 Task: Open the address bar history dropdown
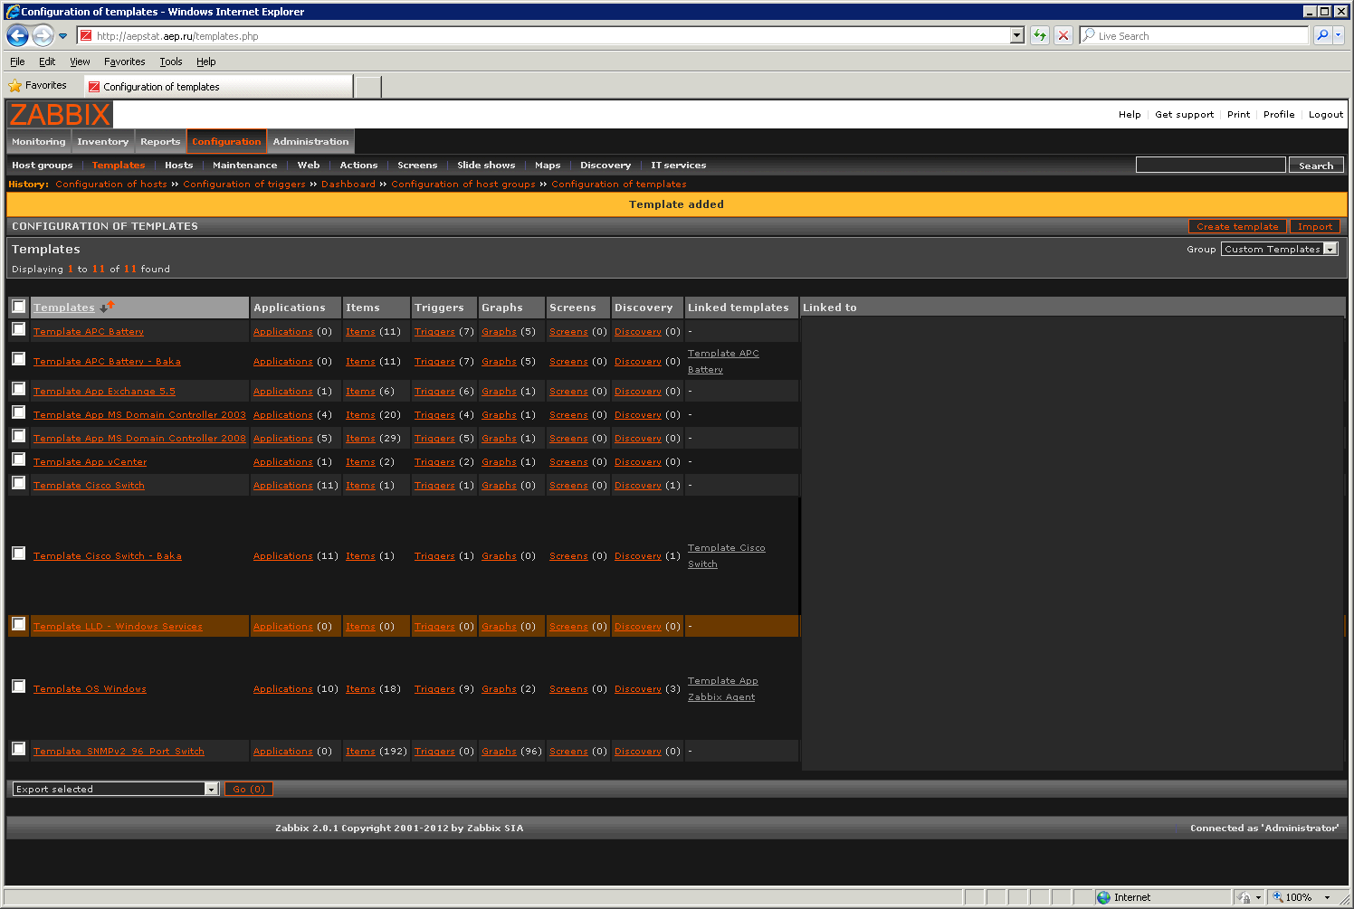click(x=1017, y=35)
